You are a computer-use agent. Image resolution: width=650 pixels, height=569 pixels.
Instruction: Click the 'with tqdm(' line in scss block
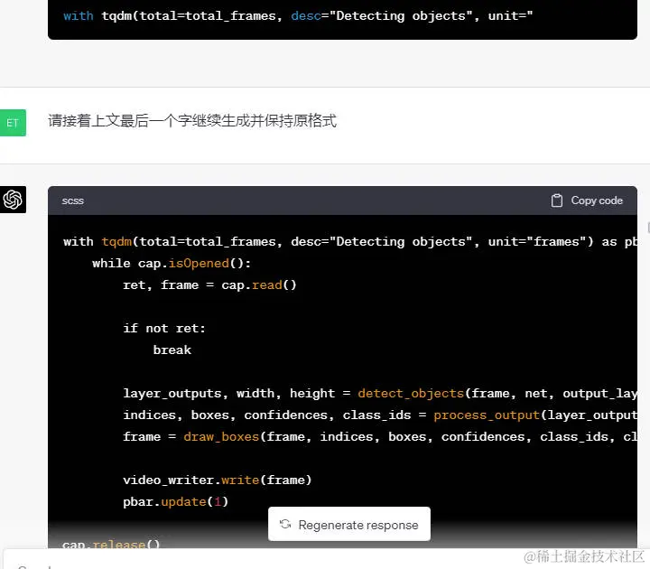350,241
